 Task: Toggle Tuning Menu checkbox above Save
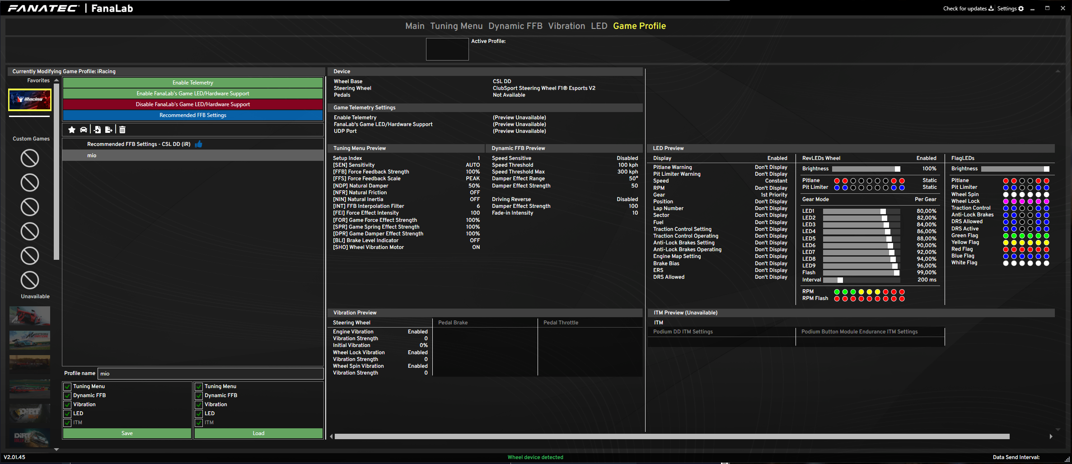click(67, 386)
